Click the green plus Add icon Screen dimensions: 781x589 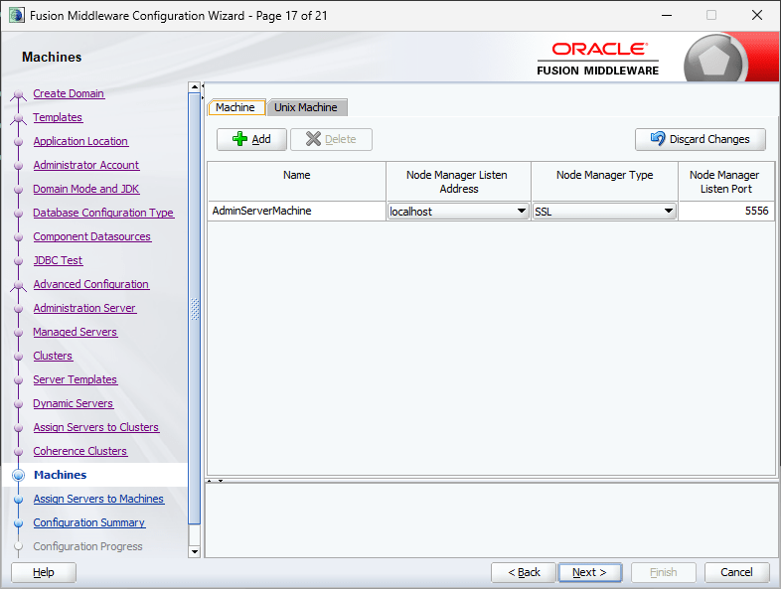pyautogui.click(x=239, y=139)
